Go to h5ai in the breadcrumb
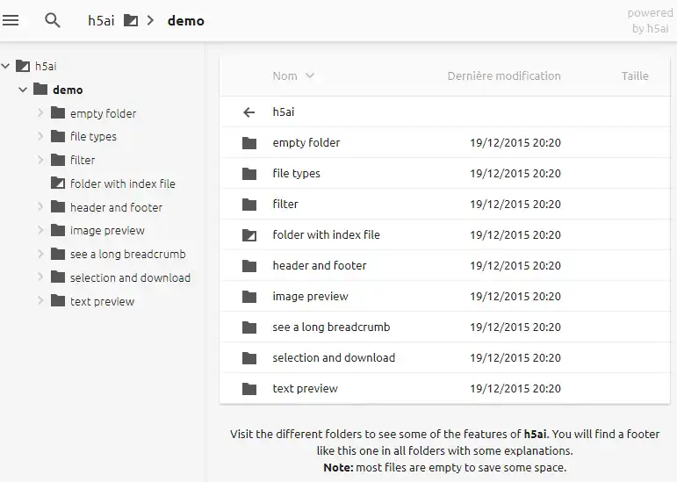677x482 pixels. pyautogui.click(x=101, y=20)
